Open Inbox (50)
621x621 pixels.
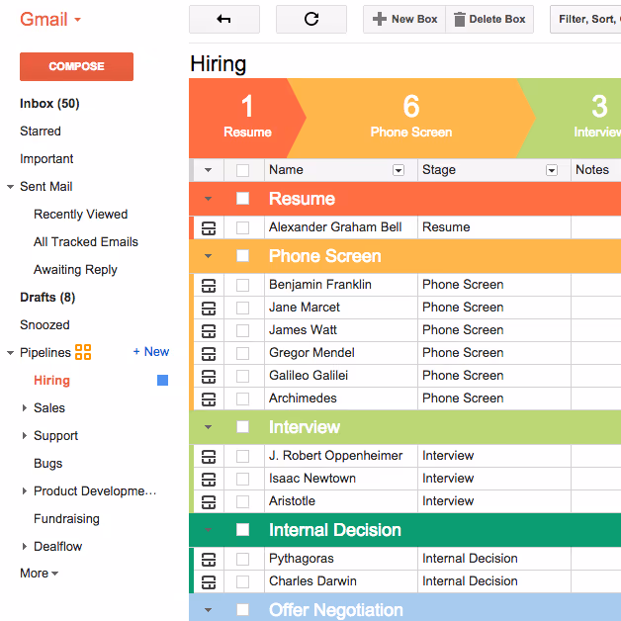click(x=49, y=104)
